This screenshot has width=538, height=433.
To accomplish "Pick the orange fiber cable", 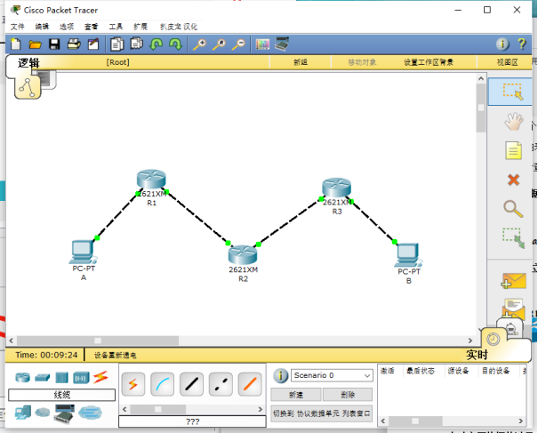I will click(x=250, y=384).
